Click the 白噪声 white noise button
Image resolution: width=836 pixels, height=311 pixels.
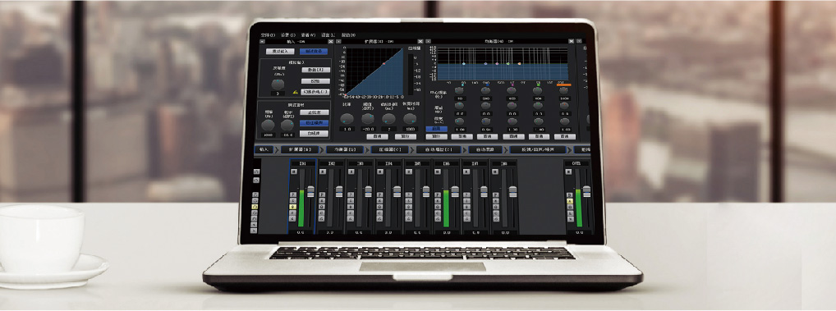pyautogui.click(x=314, y=134)
